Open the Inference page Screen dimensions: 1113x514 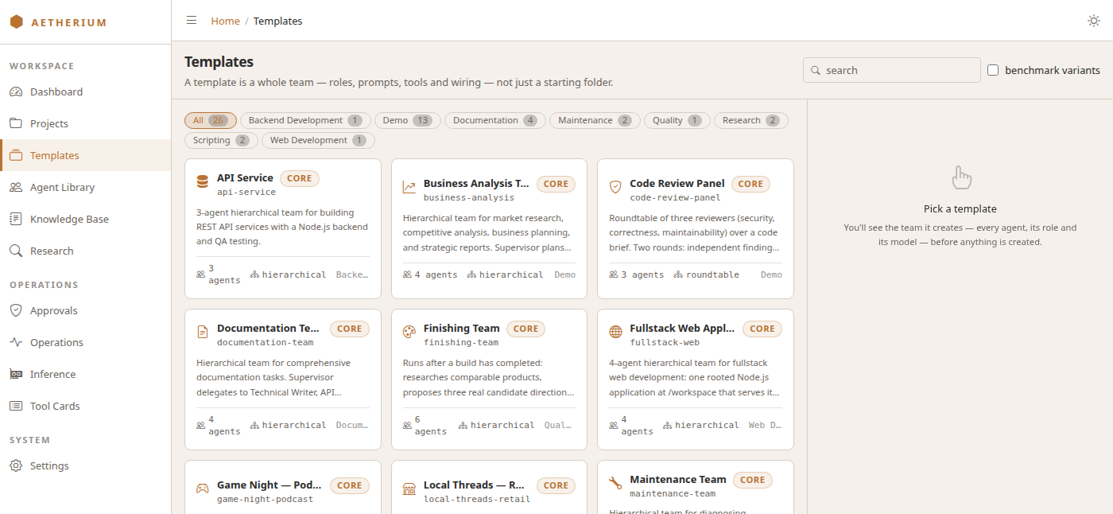pos(86,374)
